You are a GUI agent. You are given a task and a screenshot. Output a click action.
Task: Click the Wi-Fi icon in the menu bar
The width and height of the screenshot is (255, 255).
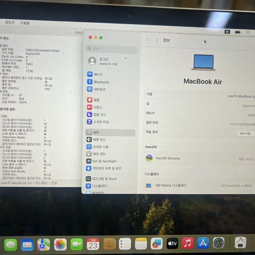[248, 32]
